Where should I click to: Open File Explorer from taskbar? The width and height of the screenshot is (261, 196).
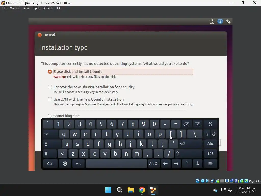pyautogui.click(x=131, y=190)
